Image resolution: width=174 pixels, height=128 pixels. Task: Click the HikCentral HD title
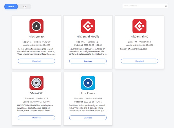click(139, 37)
